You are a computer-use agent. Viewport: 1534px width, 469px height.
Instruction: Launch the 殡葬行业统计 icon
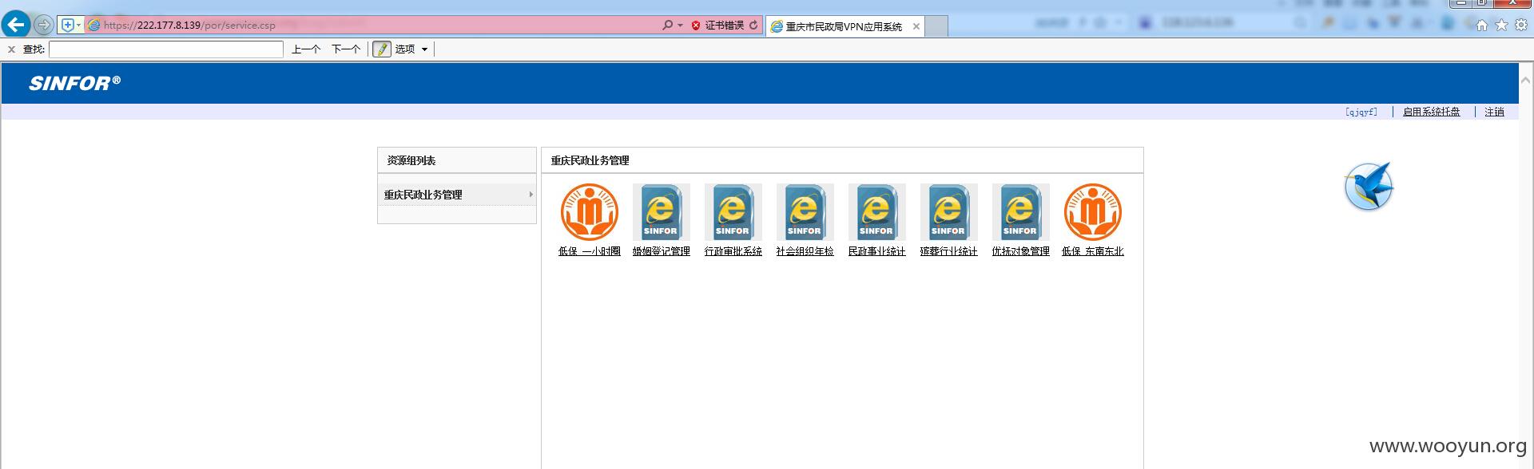pos(948,212)
